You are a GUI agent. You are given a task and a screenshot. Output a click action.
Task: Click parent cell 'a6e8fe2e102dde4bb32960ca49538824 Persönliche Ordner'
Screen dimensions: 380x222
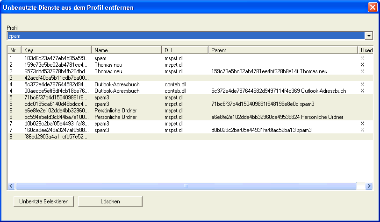pyautogui.click(x=277, y=117)
